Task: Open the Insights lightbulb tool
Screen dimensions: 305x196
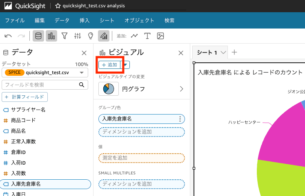Action: (x=91, y=36)
